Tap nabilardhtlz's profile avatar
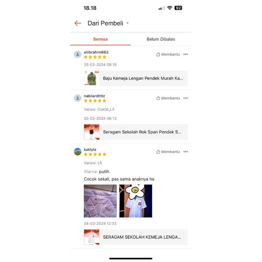Image resolution: width=262 pixels, height=262 pixels. [x=78, y=98]
